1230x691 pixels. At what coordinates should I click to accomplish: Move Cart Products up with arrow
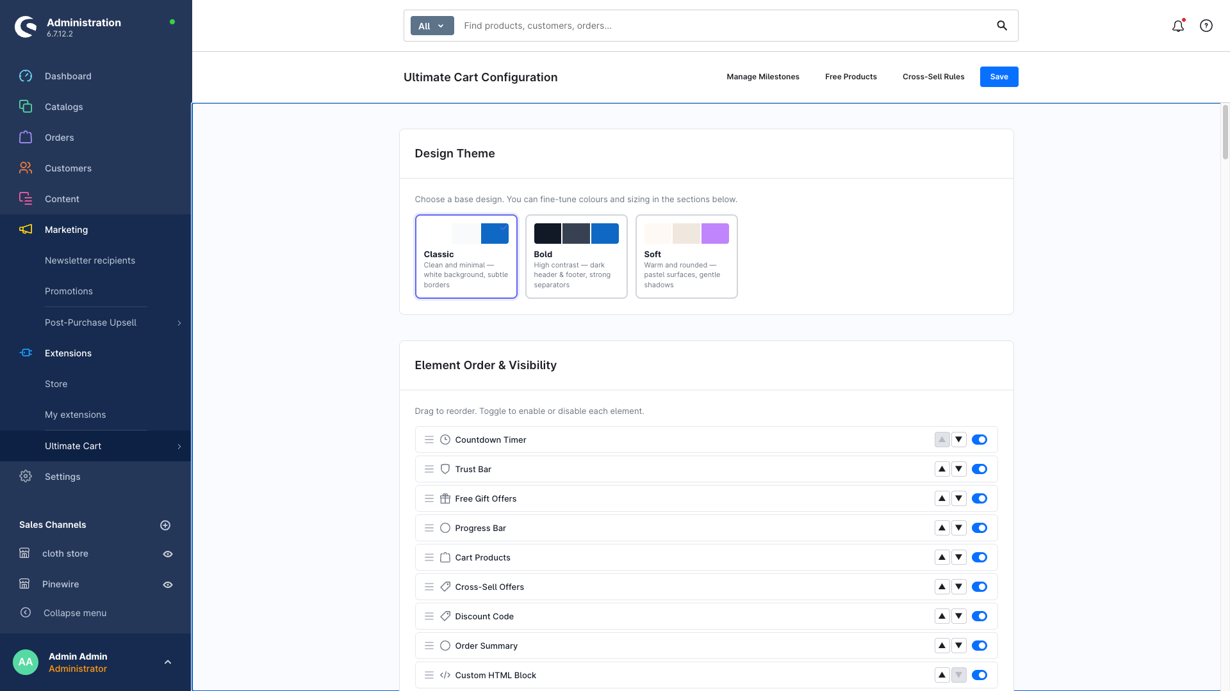coord(942,557)
